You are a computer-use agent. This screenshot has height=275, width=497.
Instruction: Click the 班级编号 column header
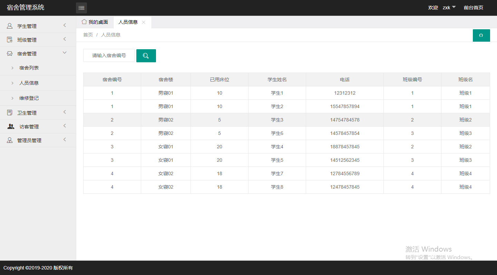click(412, 80)
